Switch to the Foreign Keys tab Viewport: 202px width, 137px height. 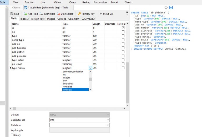click(38, 19)
